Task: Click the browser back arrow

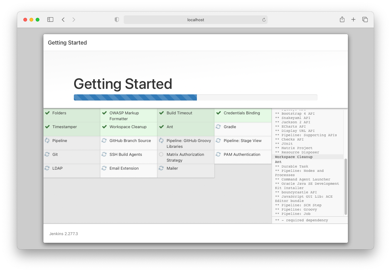Action: click(x=63, y=20)
